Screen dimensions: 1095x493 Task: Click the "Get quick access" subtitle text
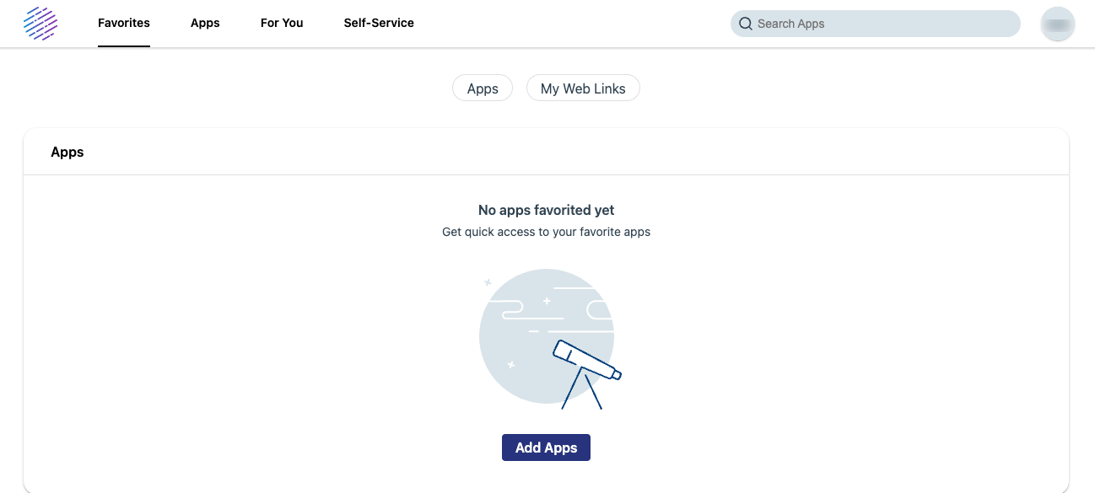coord(546,232)
